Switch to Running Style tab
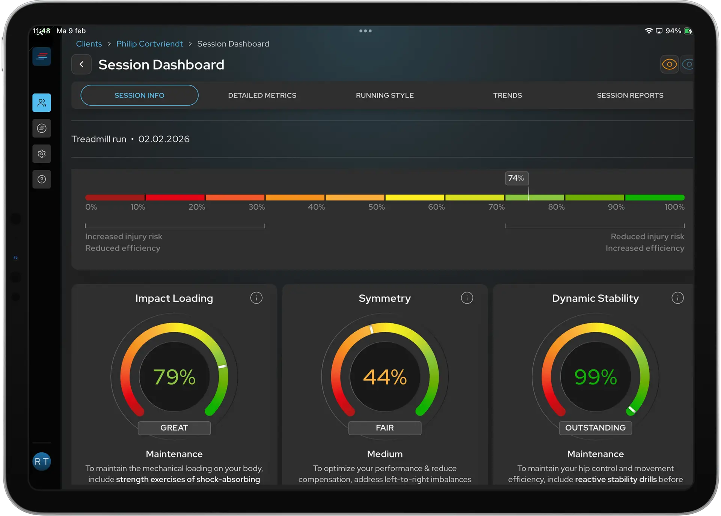Screen dimensions: 721x516 (x=385, y=95)
